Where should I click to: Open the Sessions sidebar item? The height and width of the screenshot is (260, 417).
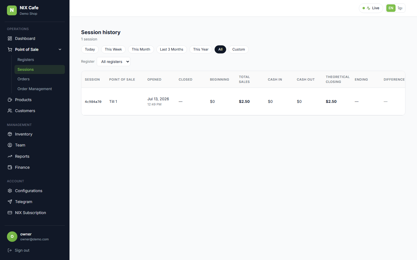pos(40,69)
